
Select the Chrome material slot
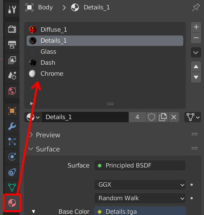(x=52, y=74)
